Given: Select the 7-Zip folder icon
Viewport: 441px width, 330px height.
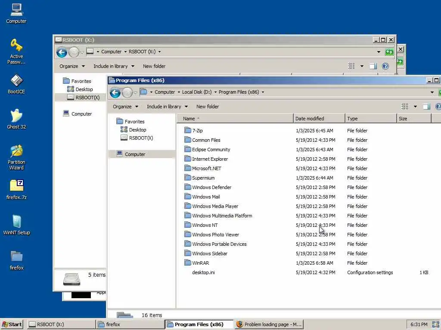Looking at the screenshot, I should [188, 130].
